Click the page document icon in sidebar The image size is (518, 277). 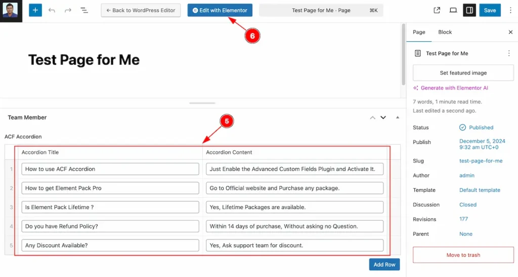(417, 53)
